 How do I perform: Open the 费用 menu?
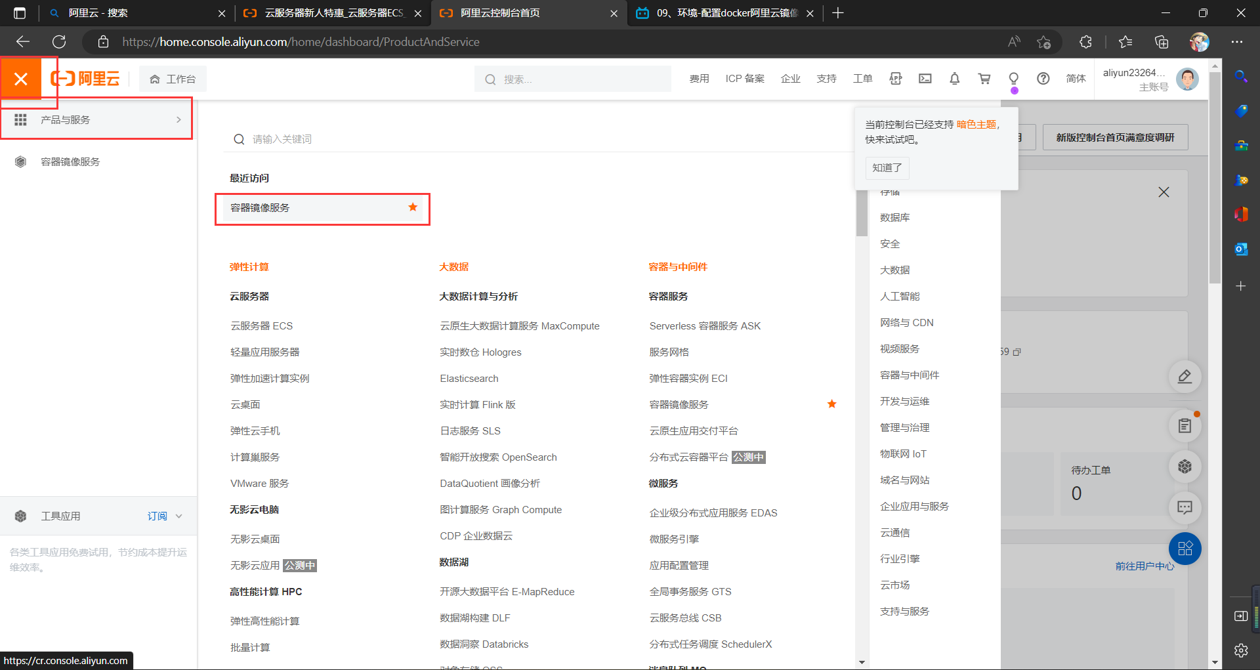point(699,79)
